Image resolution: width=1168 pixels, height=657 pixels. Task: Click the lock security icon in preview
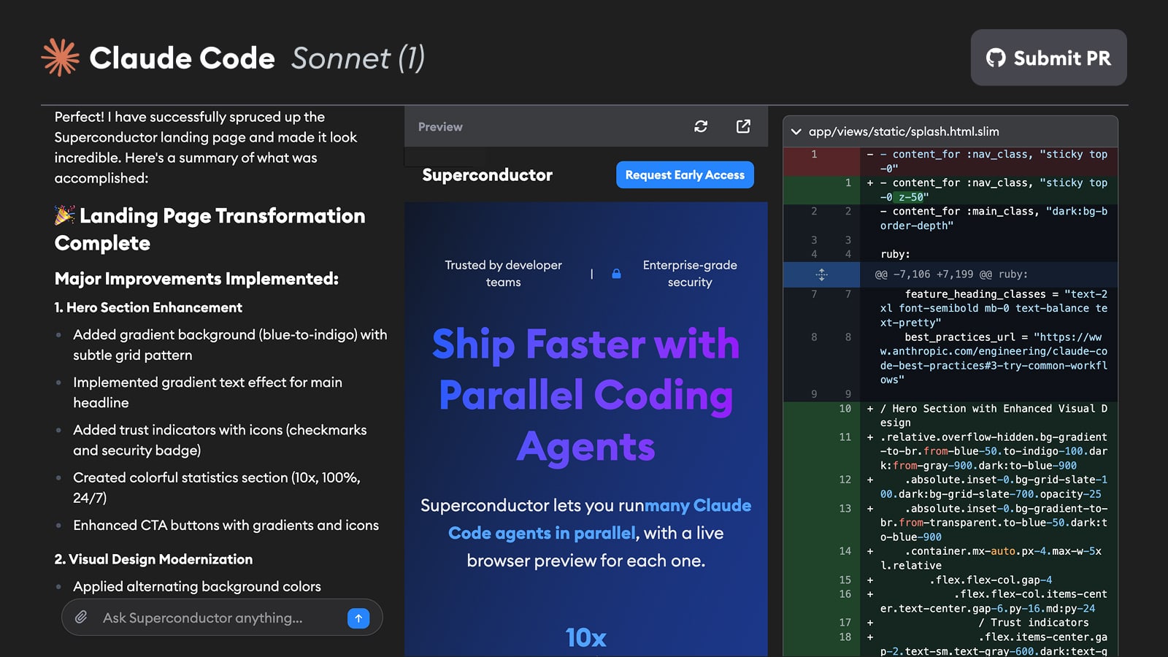tap(616, 274)
